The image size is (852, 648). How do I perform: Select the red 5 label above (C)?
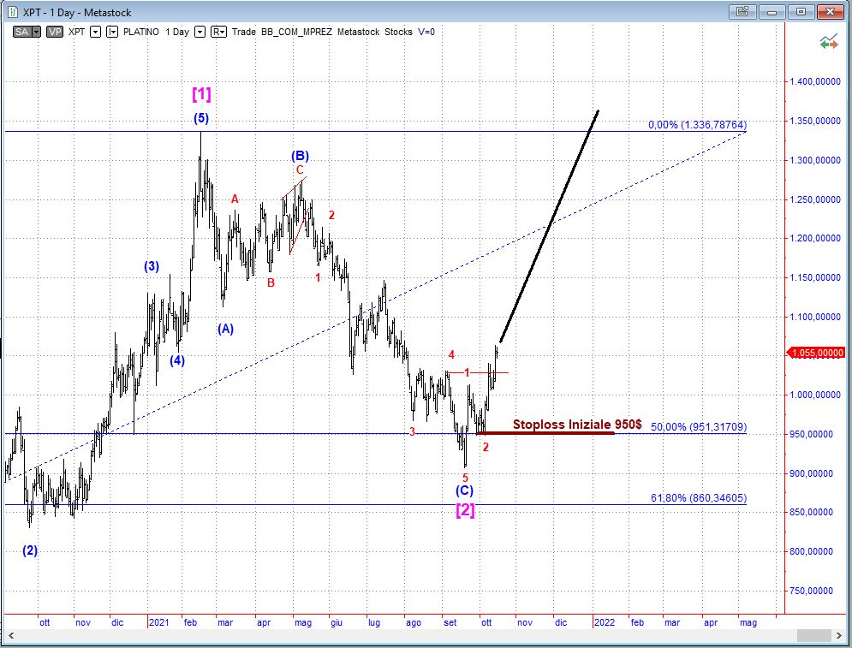pyautogui.click(x=465, y=478)
